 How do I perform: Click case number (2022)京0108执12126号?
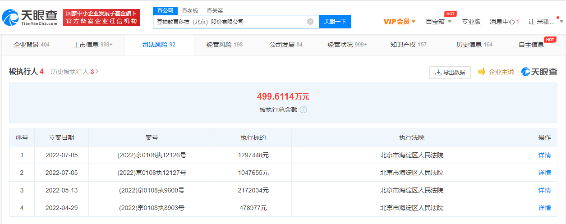152,155
